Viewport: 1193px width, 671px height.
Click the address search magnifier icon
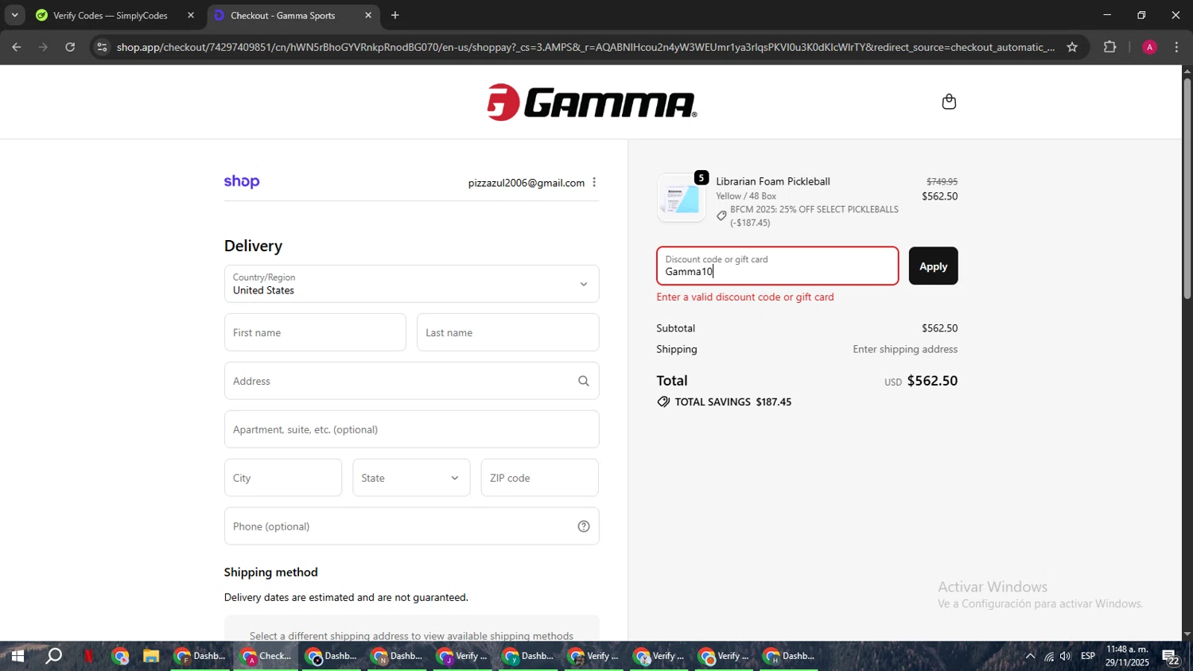pos(584,381)
